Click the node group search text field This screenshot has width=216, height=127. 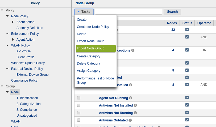[128, 12]
